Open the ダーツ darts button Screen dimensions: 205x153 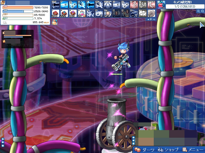click(145, 150)
